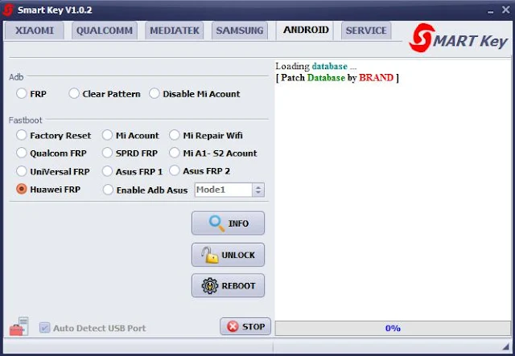Click the red toolbox icon at bottom left
Viewport: 515px width, 356px height.
pos(19,326)
